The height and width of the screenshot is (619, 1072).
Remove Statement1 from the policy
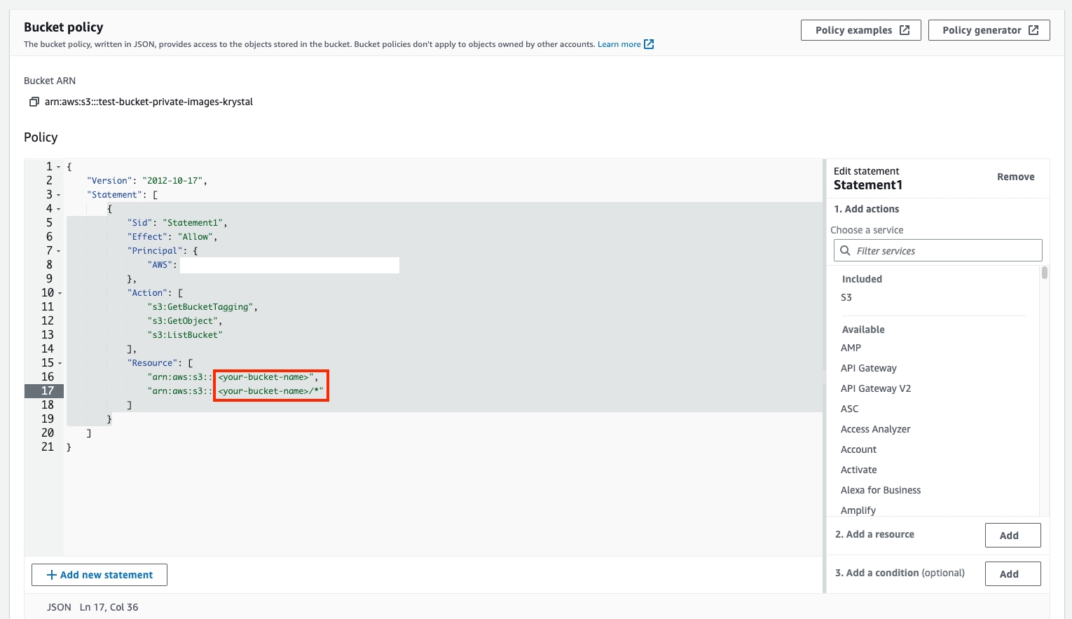[1015, 177]
